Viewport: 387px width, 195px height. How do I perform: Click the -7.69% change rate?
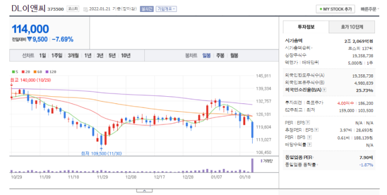point(63,39)
